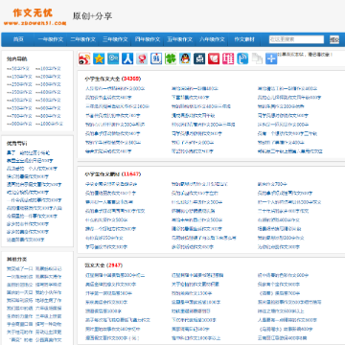Open the ==600字作文 sidebar link
This screenshot has width=345, height=345.
pyautogui.click(x=48, y=108)
